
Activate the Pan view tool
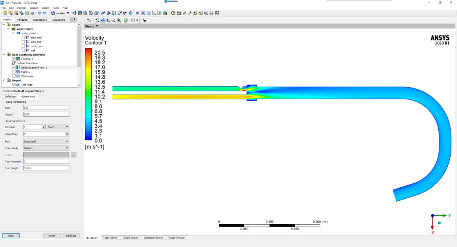(x=102, y=20)
